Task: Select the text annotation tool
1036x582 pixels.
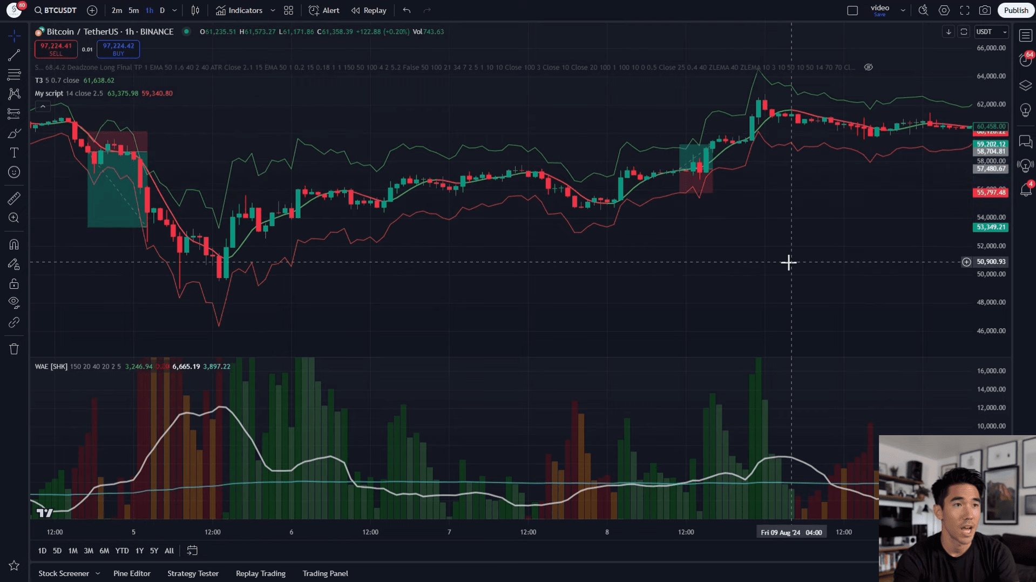Action: [x=14, y=153]
